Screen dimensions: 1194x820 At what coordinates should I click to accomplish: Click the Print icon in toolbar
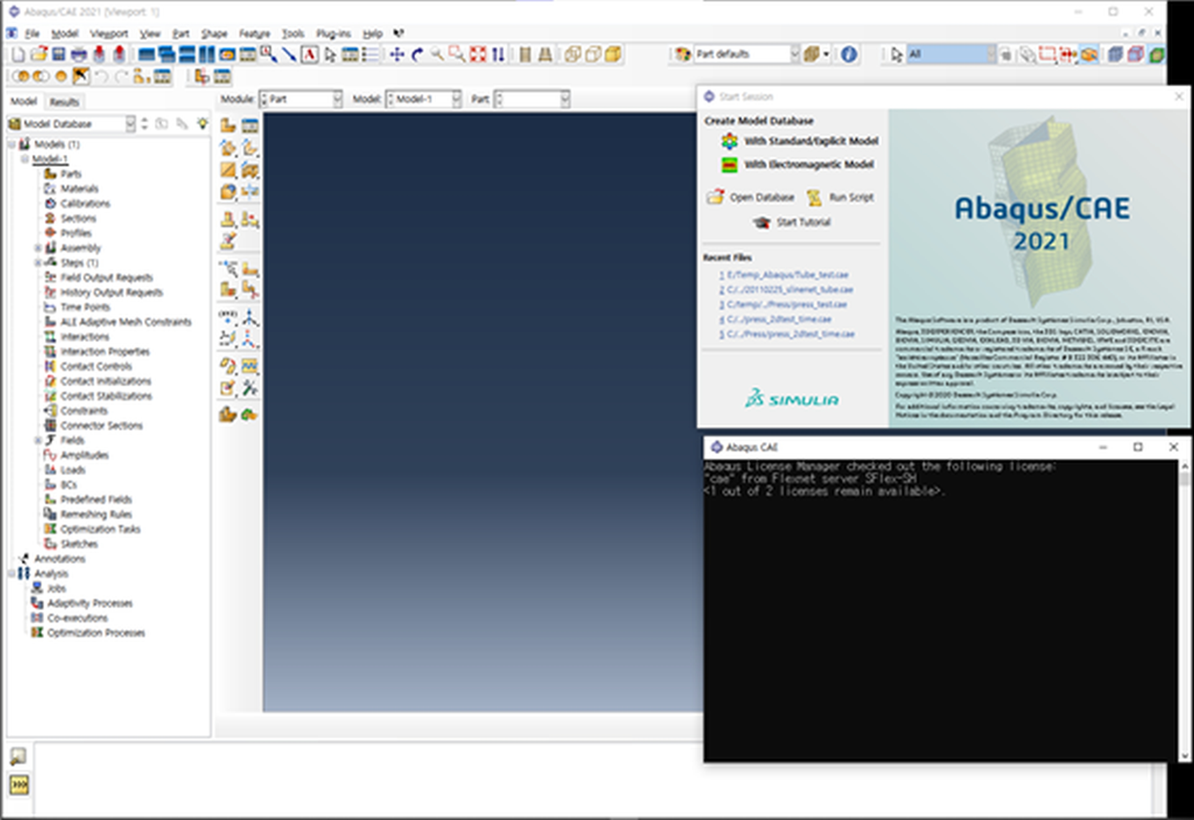click(x=79, y=54)
